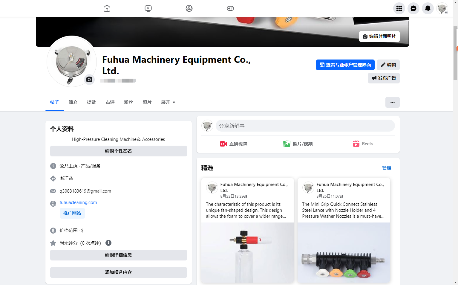Open Messenger chat icon
The height and width of the screenshot is (285, 458).
click(x=413, y=8)
